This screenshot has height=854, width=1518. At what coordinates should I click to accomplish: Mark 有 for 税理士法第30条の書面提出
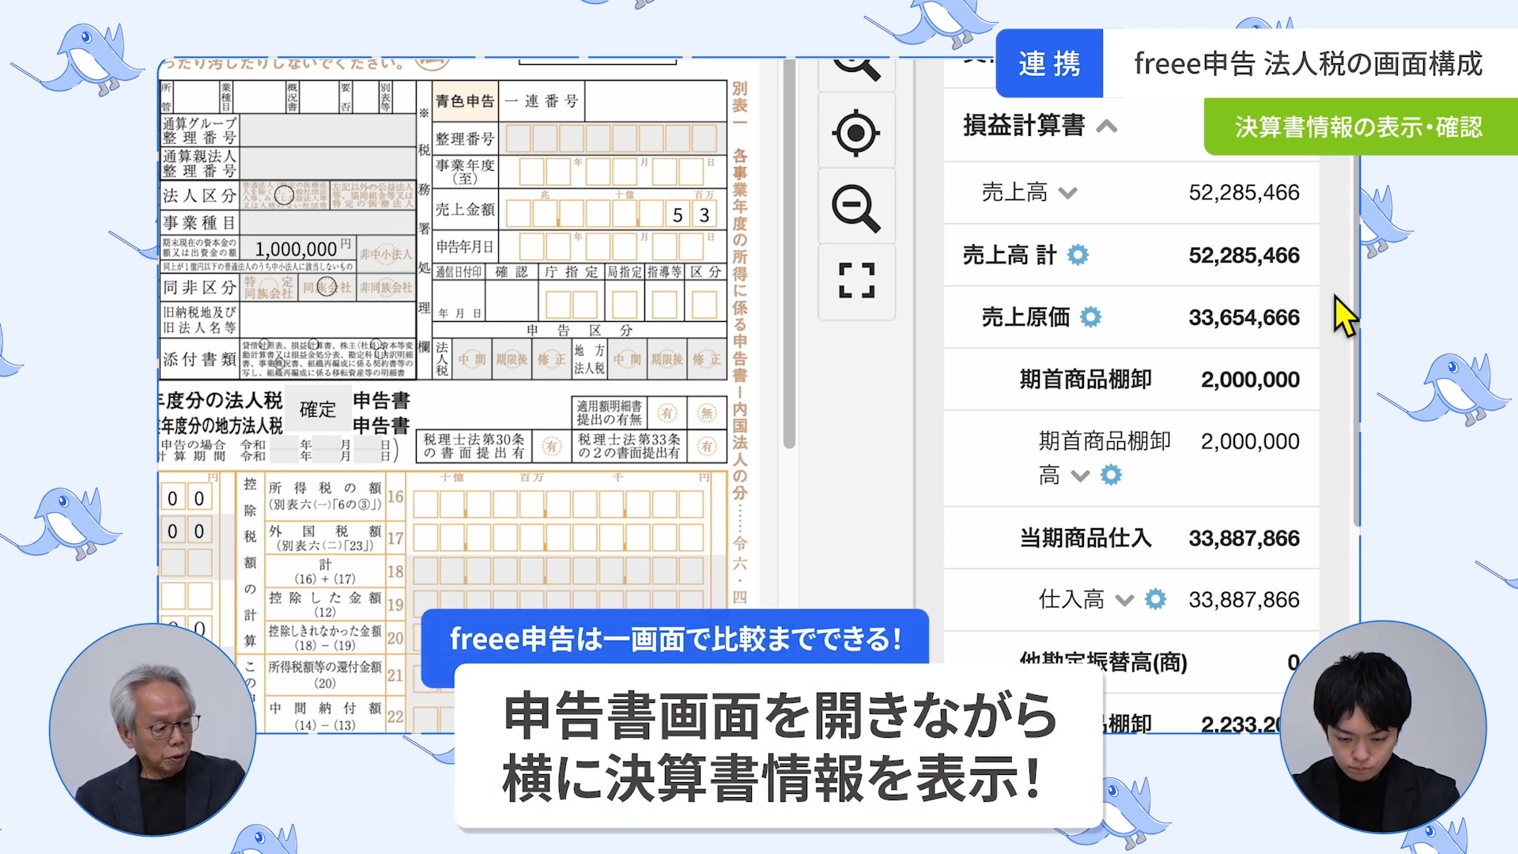coord(551,446)
